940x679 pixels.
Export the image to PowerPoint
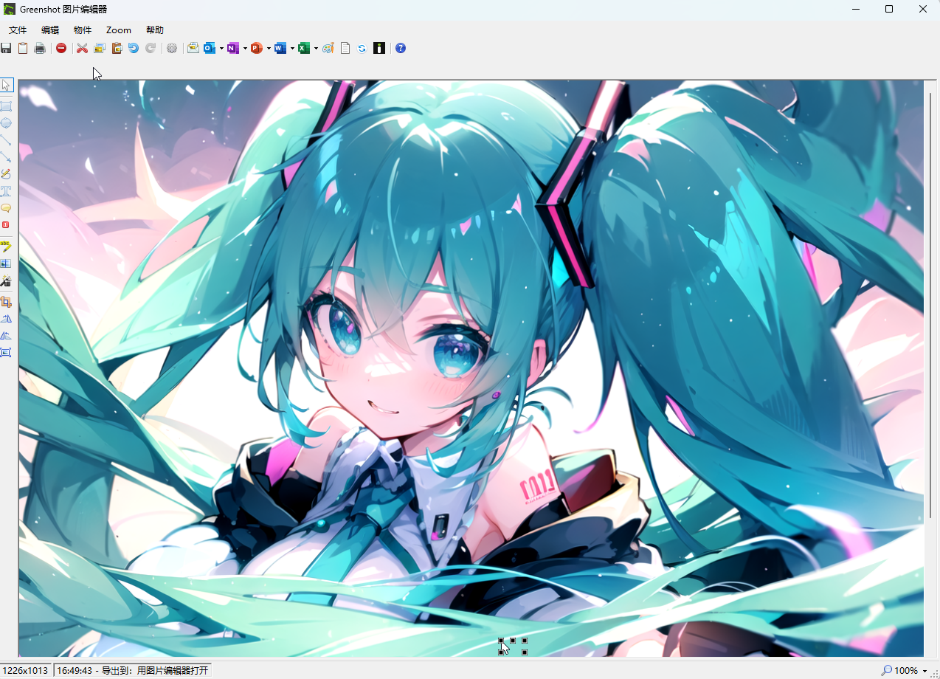257,48
